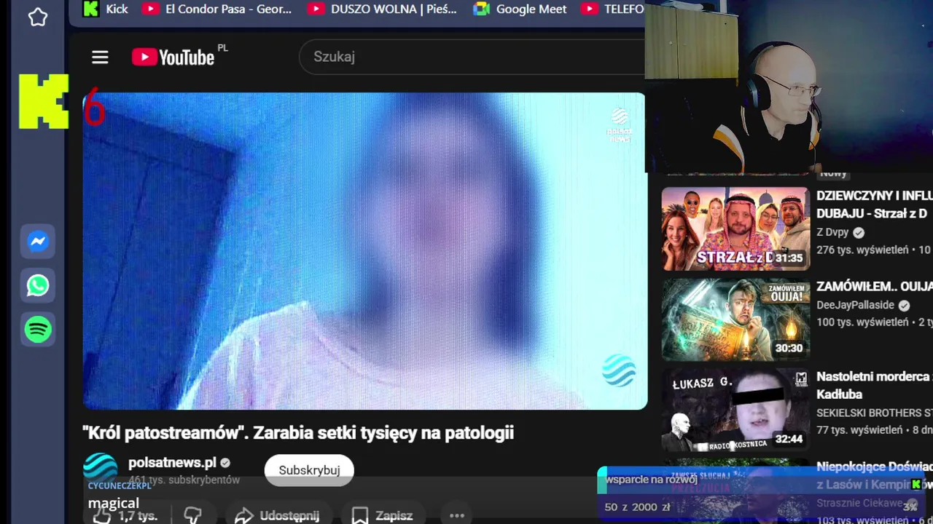Open the Strzał z D video thumbnail
Screen dimensions: 933x524
click(735, 229)
